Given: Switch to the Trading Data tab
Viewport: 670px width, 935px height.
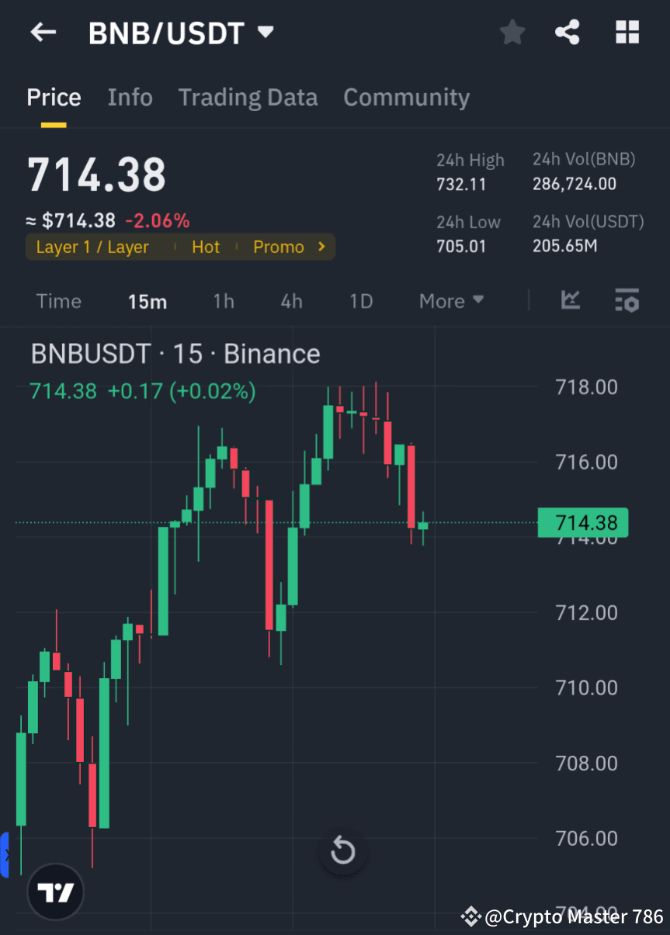Looking at the screenshot, I should coord(248,97).
